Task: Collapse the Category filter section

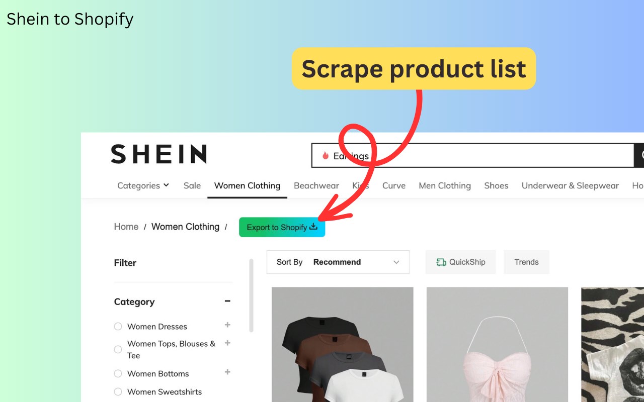Action: click(x=227, y=301)
